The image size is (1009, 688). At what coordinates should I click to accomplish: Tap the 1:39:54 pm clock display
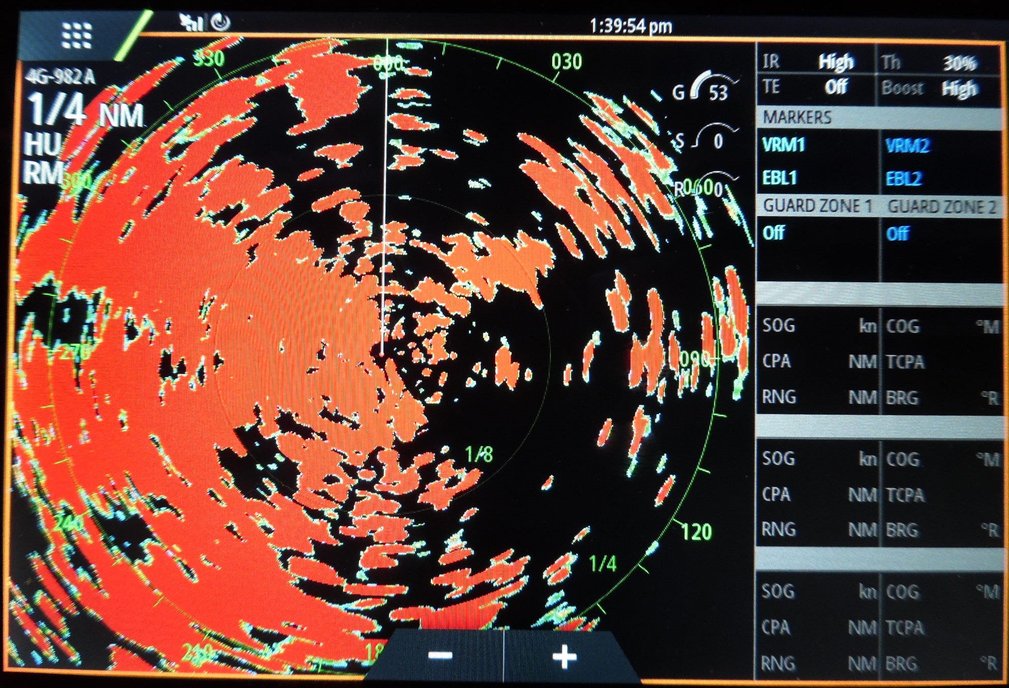pos(631,23)
